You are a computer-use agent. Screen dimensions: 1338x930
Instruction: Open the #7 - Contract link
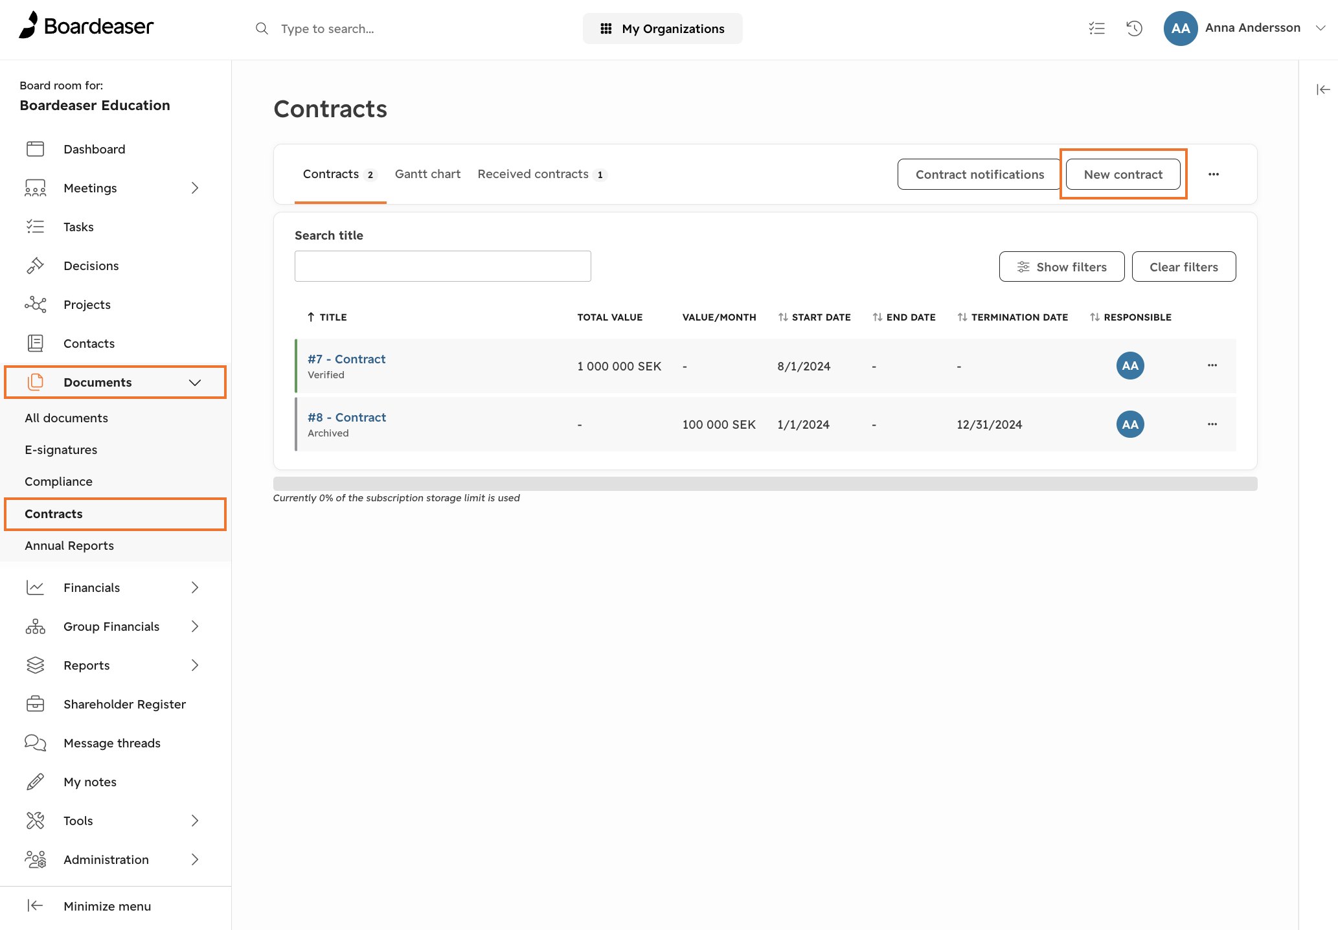[346, 359]
